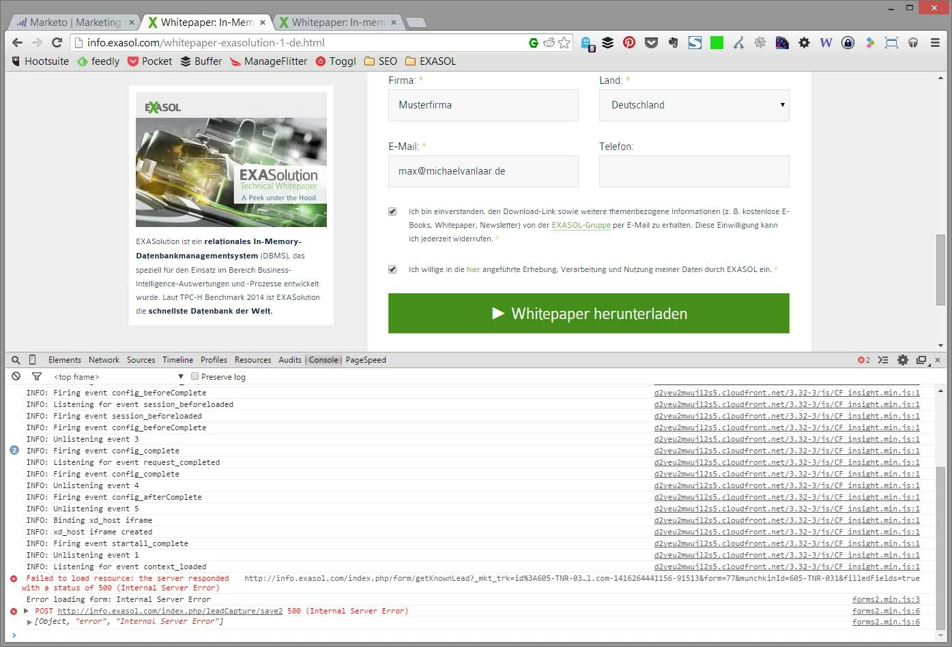The image size is (952, 647).
Task: Click the console filter funnel icon
Action: point(37,376)
